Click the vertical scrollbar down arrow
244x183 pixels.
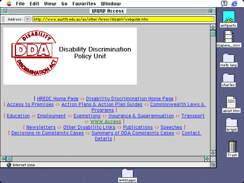(x=213, y=153)
